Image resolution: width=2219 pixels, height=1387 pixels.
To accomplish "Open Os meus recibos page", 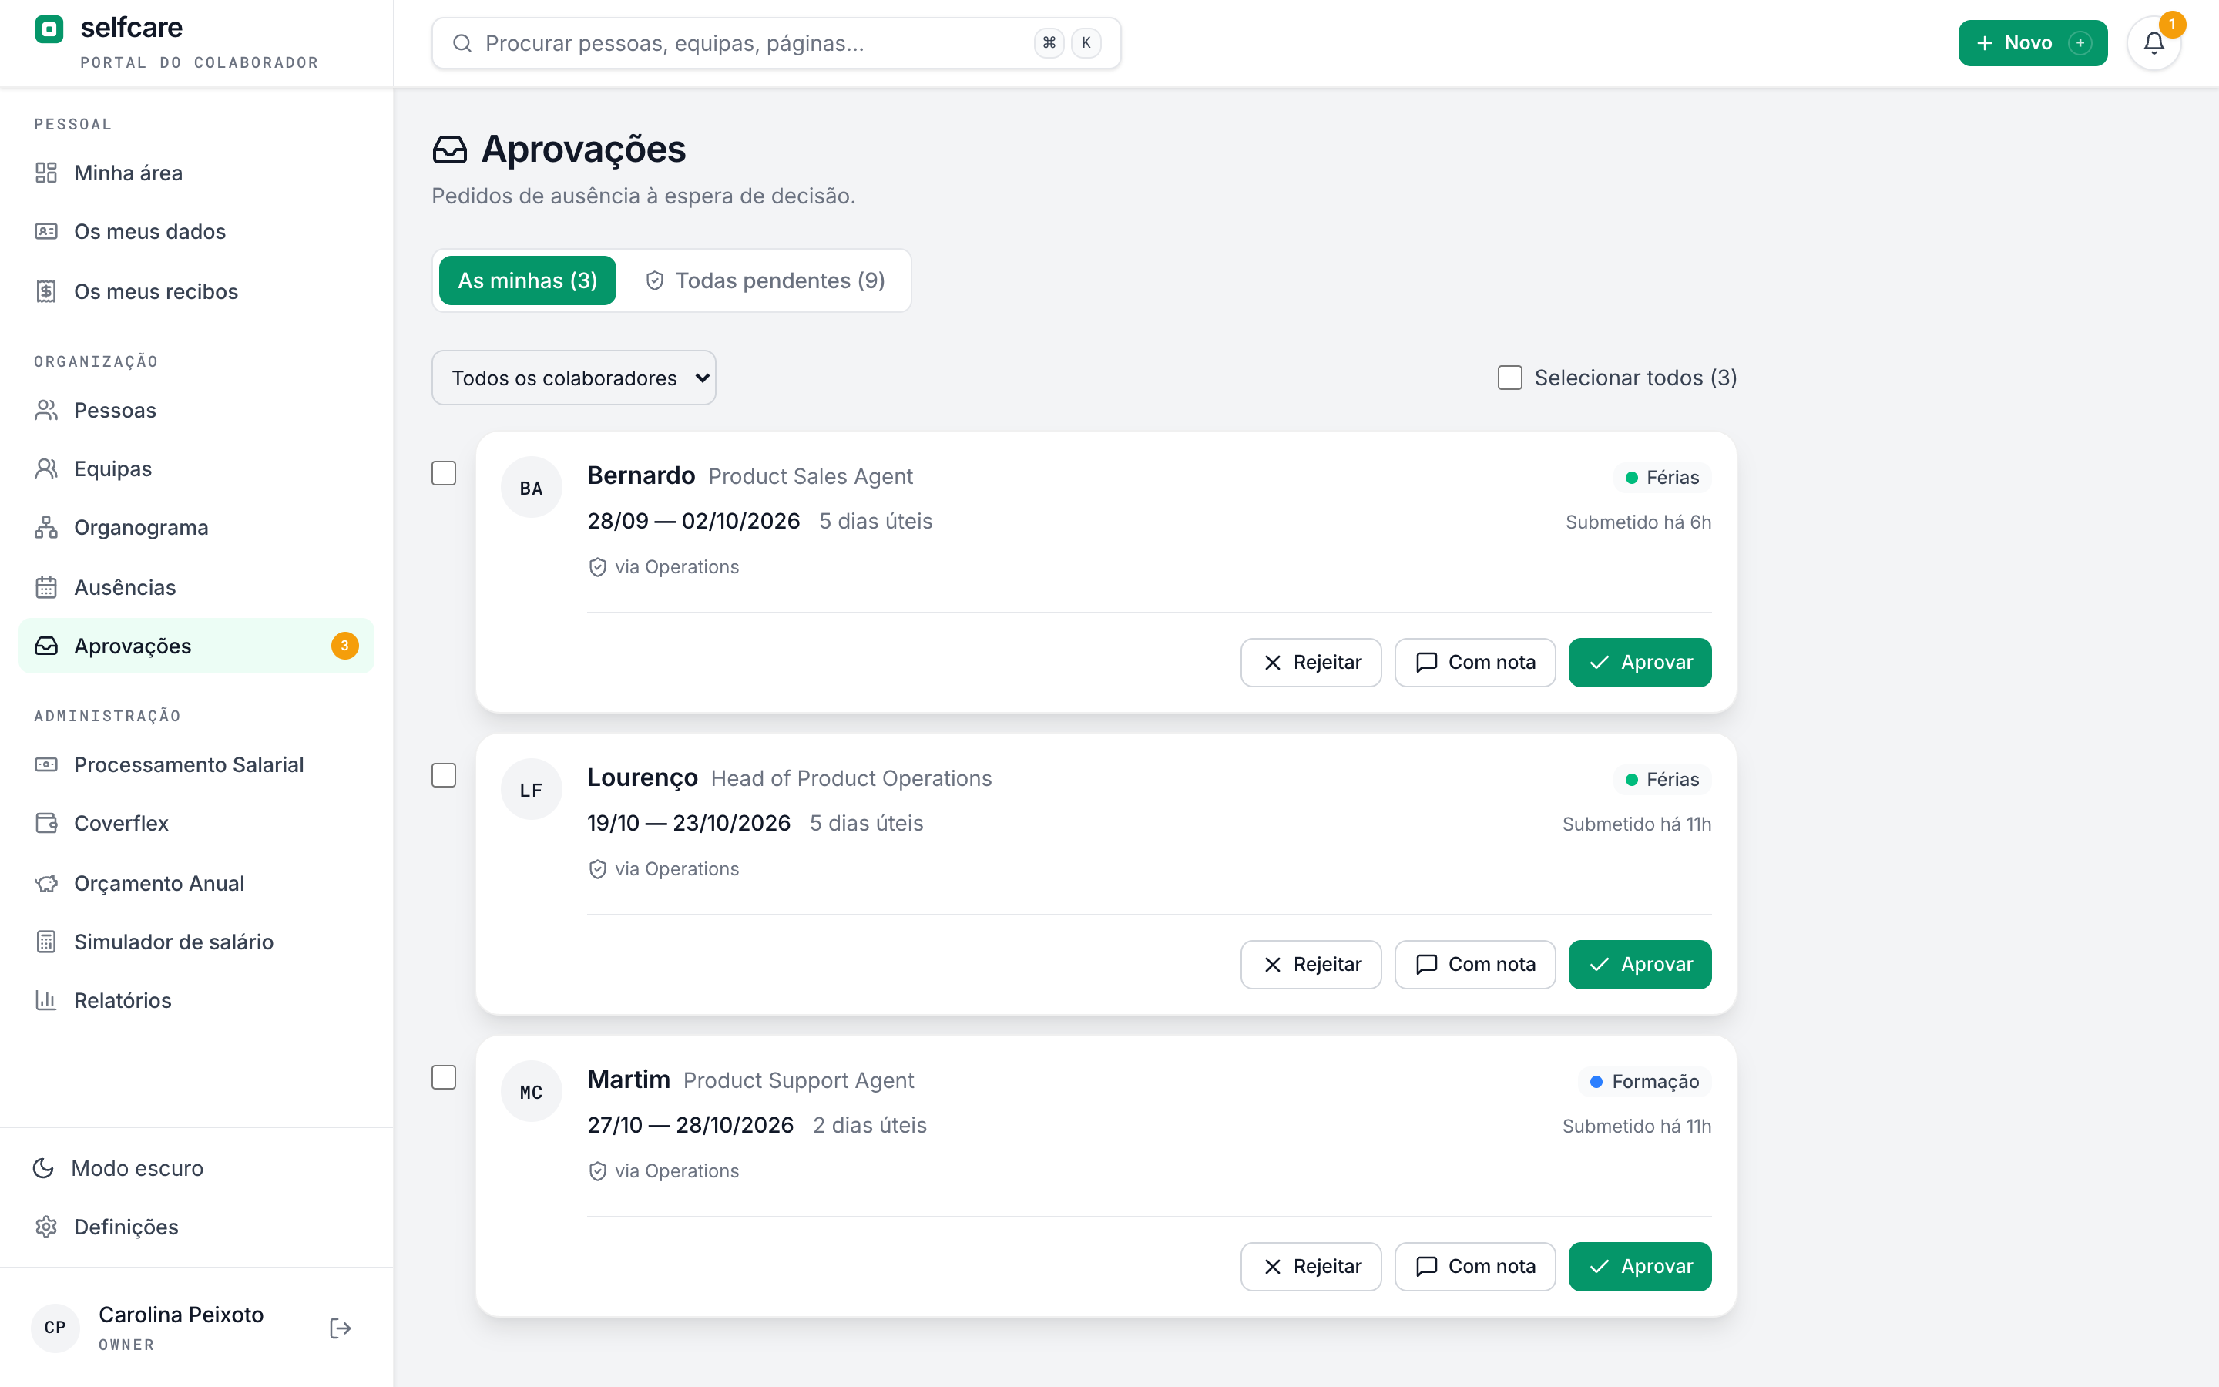I will pos(196,292).
